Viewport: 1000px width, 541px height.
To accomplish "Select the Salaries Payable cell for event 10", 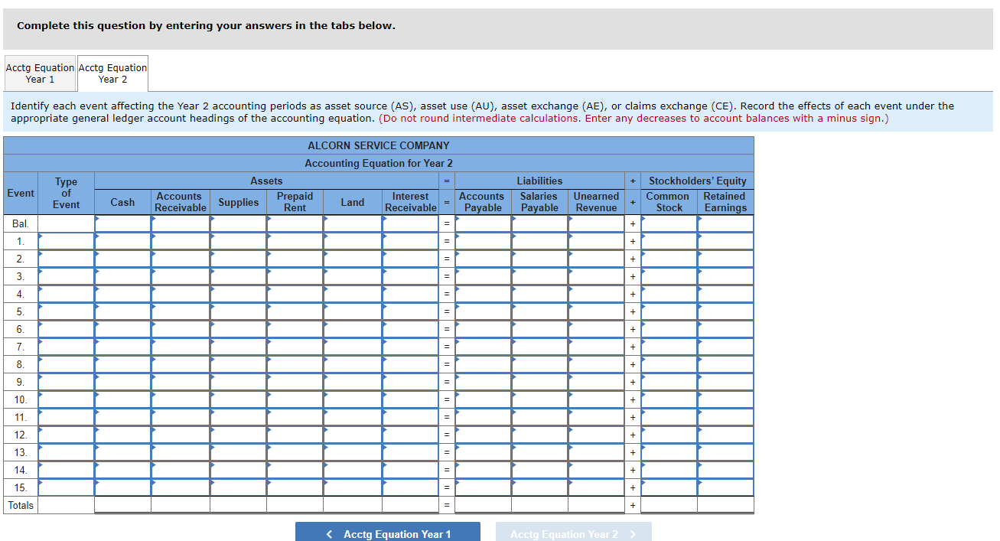I will [539, 399].
